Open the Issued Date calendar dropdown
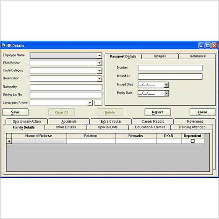This screenshot has width=219, height=219. [166, 85]
